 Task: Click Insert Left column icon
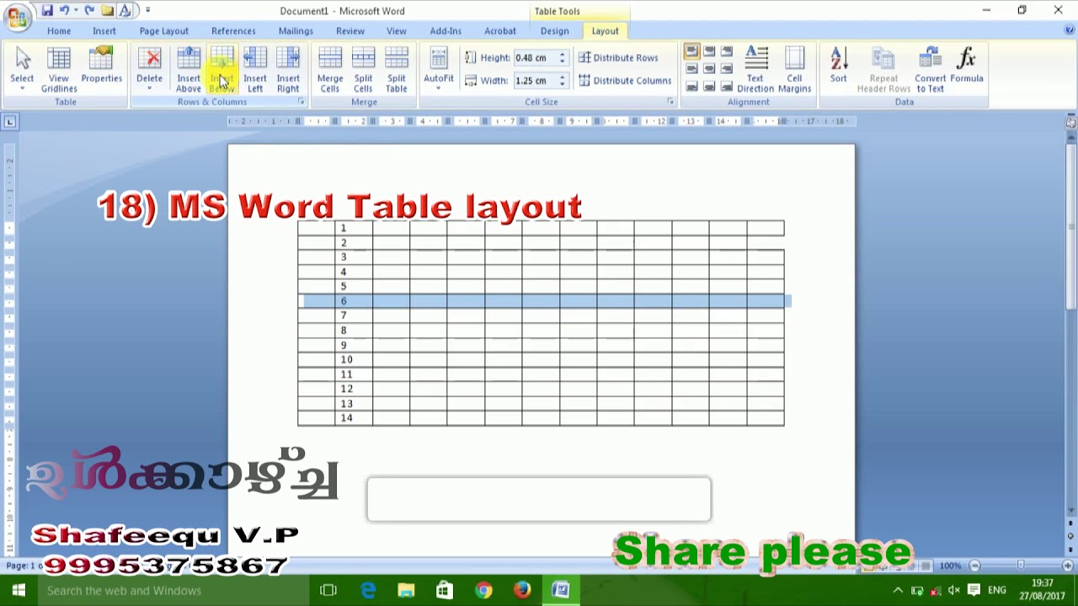254,69
